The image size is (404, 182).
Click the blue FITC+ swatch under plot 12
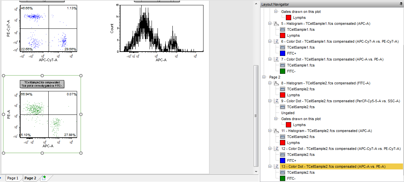283,160
